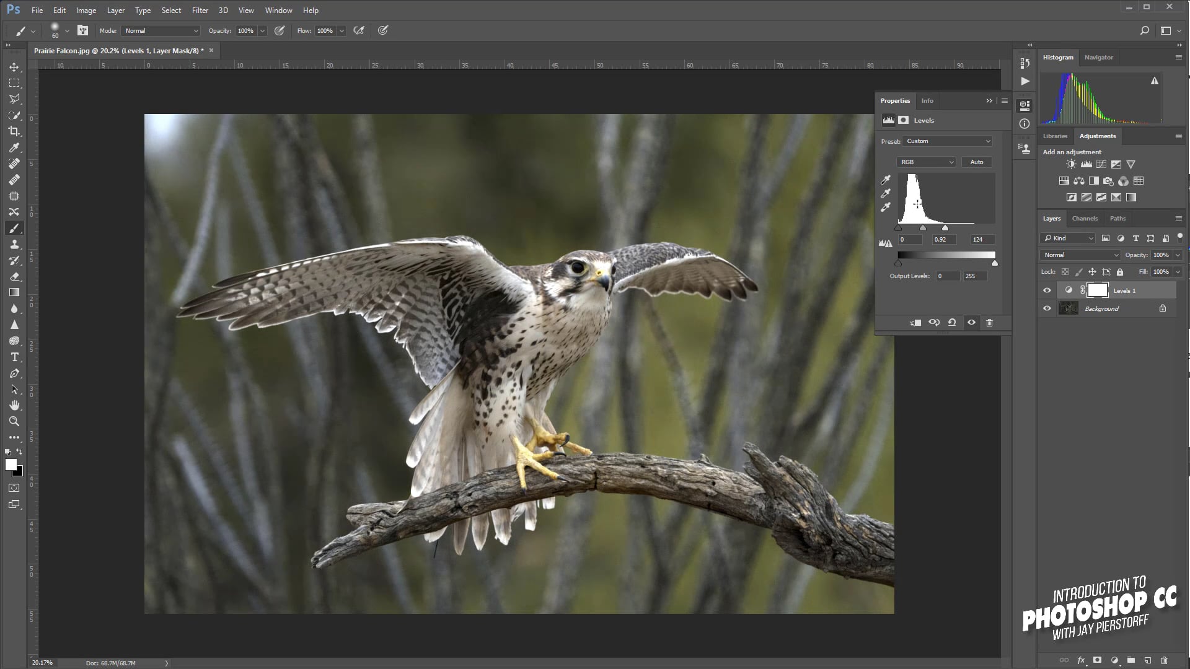The image size is (1190, 669).
Task: Delete the adjustment with trash icon in Properties
Action: pyautogui.click(x=989, y=323)
